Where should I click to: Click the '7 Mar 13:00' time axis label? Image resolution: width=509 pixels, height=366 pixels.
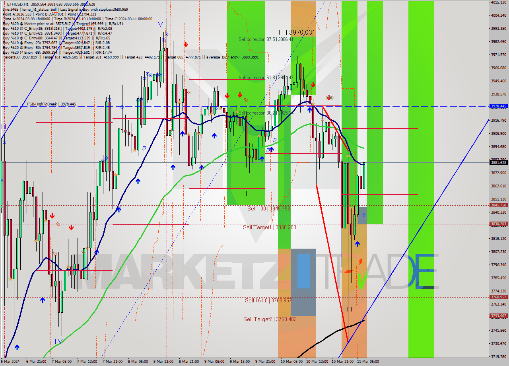click(87, 362)
